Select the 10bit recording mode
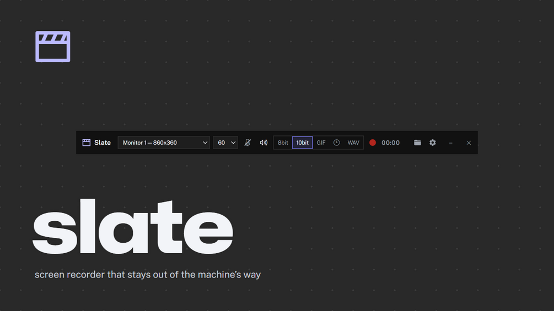This screenshot has height=311, width=554. coord(303,143)
